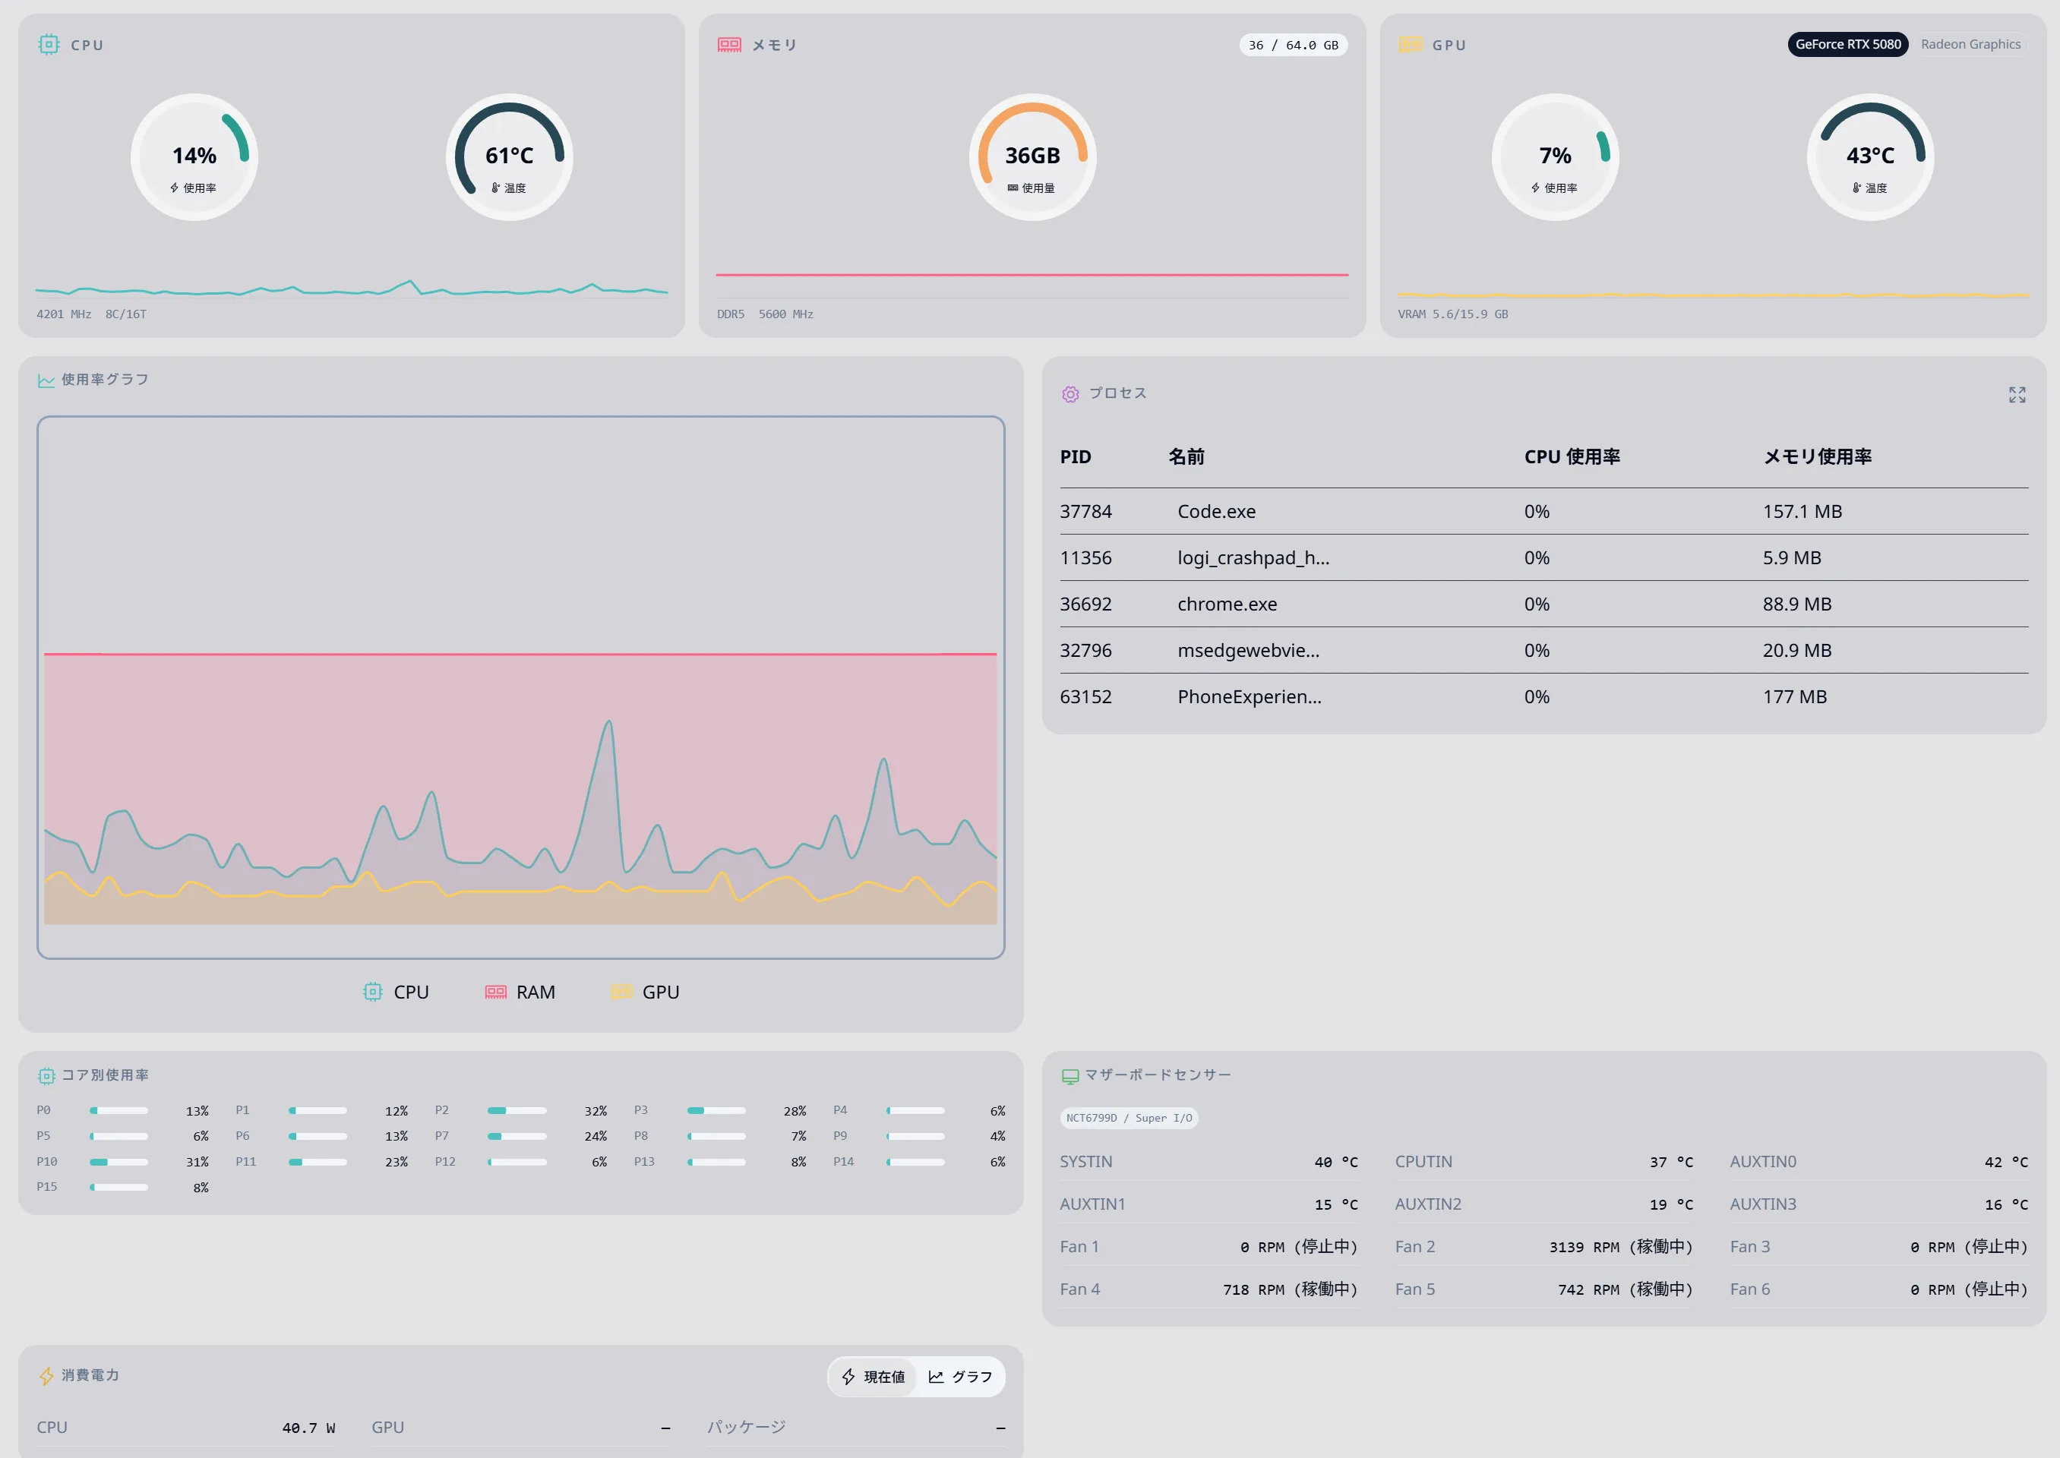Viewport: 2060px width, 1458px height.
Task: Click the line chart icon beside 使用率グラフ
Action: [x=46, y=380]
